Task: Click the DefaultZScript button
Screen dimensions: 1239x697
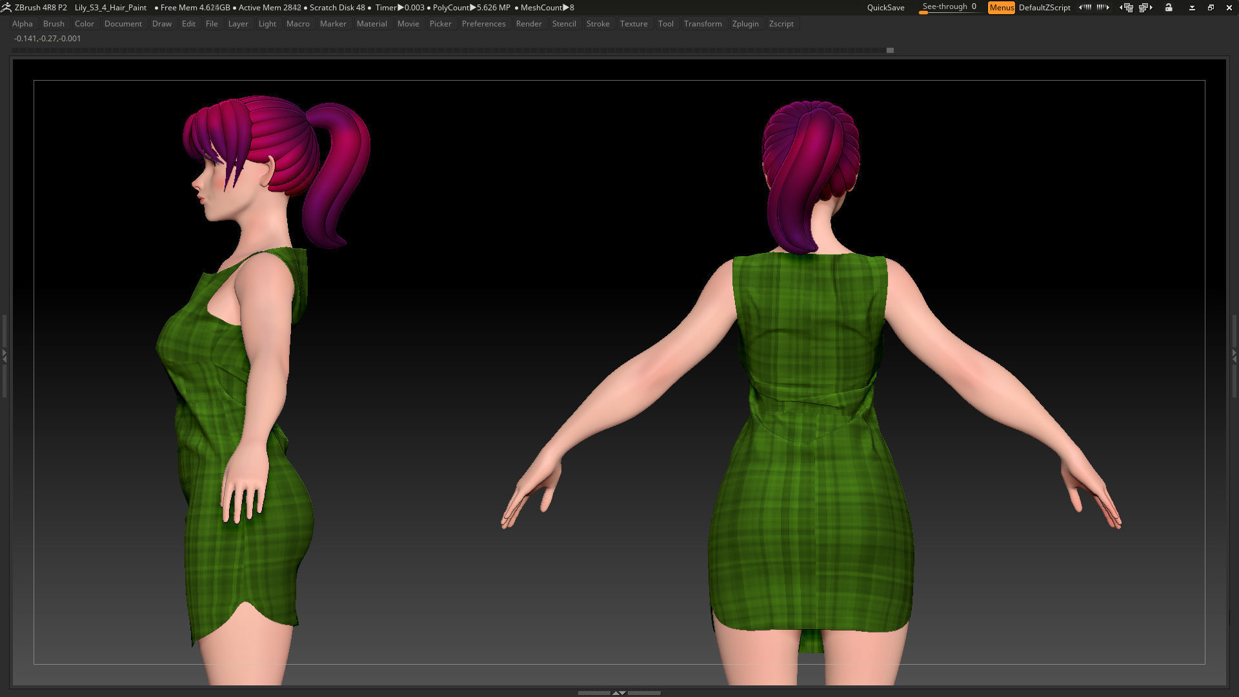Action: (1045, 8)
